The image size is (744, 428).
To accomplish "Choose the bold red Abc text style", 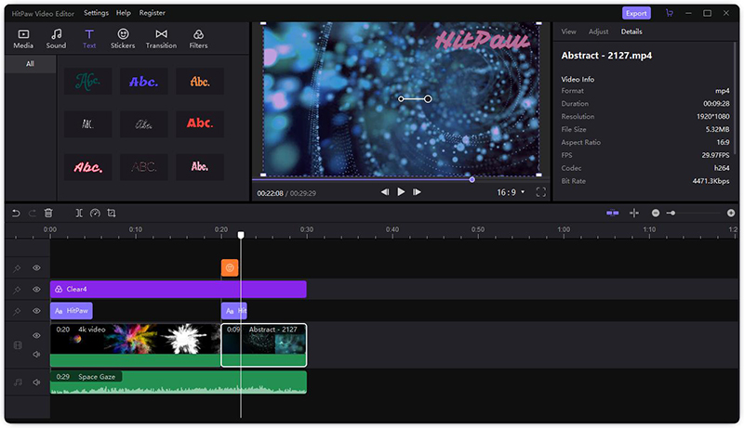I will (200, 123).
